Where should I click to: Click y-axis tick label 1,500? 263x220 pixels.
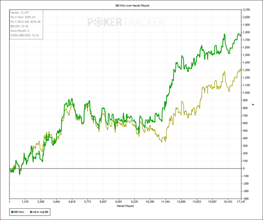click(x=246, y=55)
